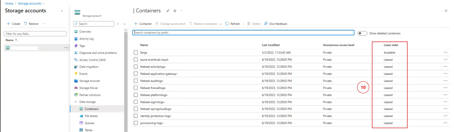This screenshot has width=454, height=132.
Task: Click Change access level button
Action: (170, 24)
